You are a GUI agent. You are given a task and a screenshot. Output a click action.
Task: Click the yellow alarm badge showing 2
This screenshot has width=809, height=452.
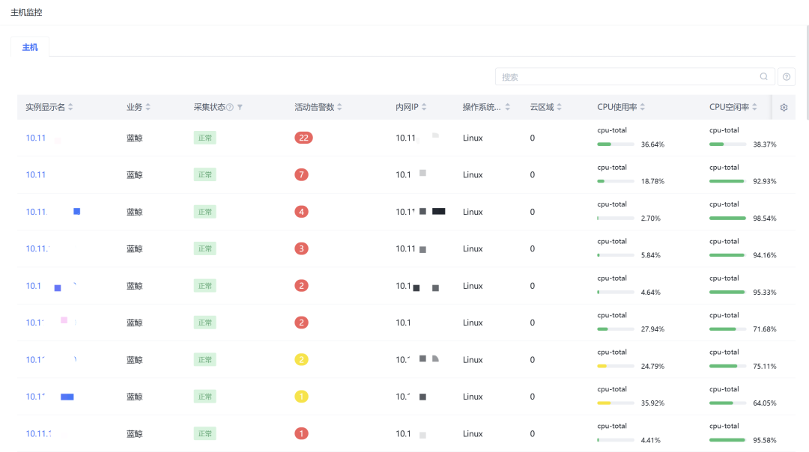[301, 360]
